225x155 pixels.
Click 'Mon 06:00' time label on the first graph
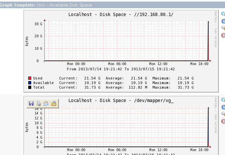tap(117, 64)
